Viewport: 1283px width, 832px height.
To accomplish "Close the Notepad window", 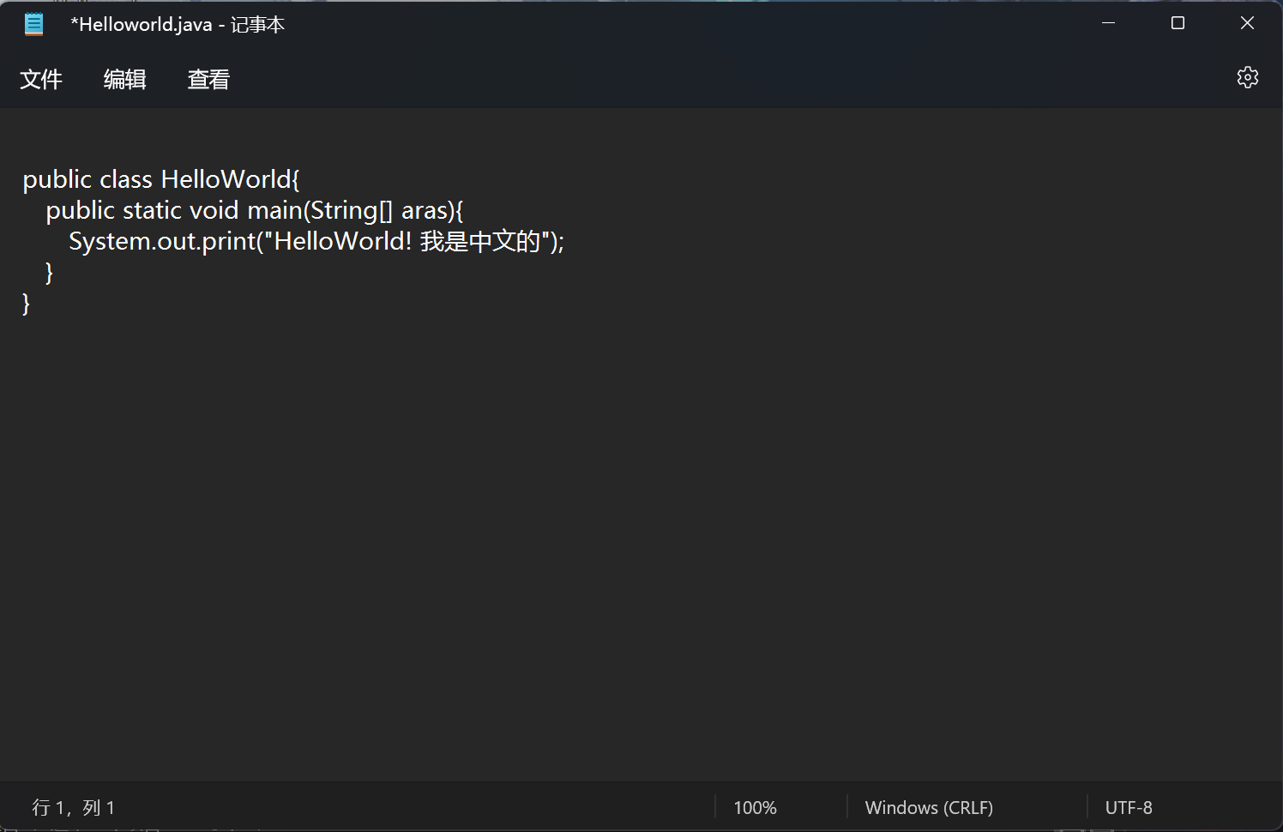I will (1247, 23).
